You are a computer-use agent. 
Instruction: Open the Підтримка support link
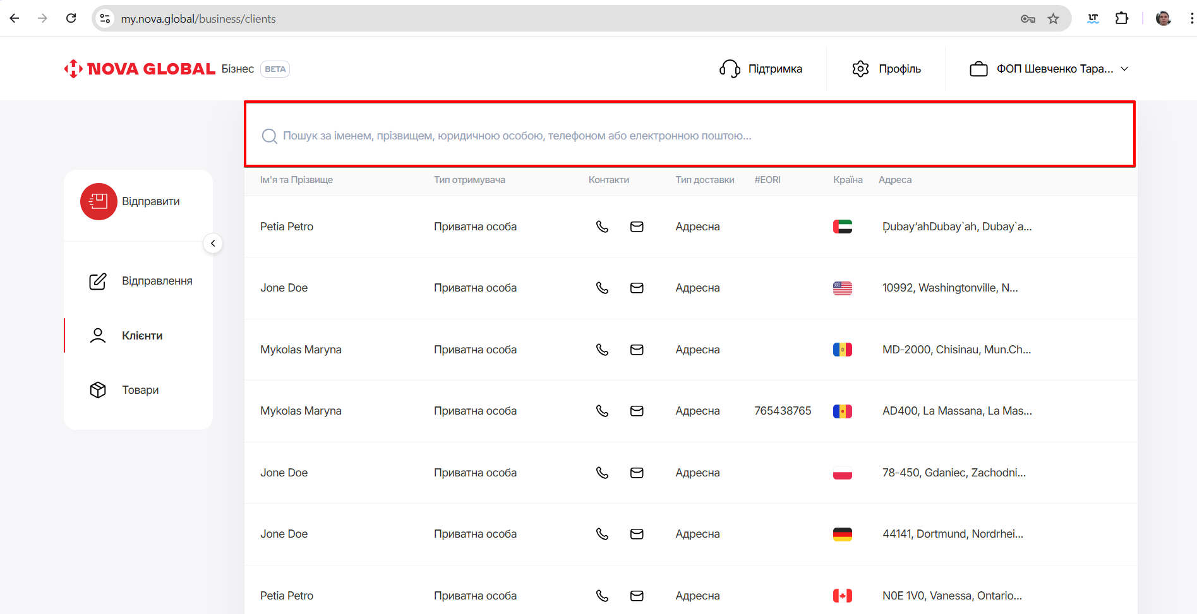[761, 69]
